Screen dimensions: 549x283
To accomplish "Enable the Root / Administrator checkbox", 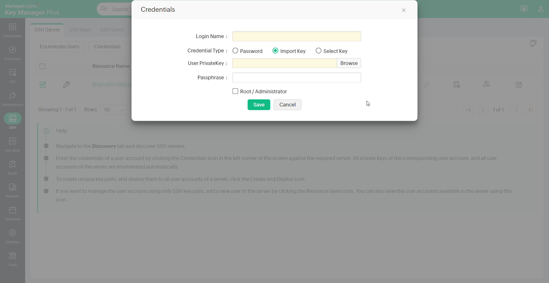I will 235,91.
